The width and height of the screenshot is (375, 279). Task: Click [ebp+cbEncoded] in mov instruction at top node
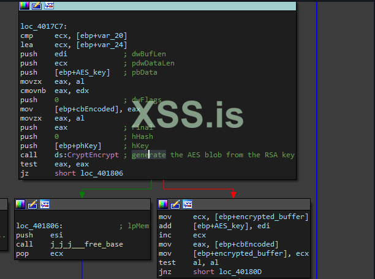86,109
